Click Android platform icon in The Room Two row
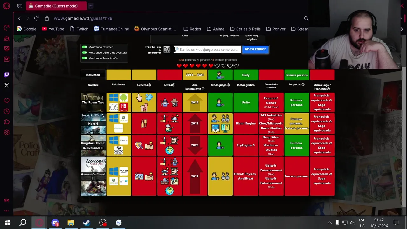The image size is (407, 229). click(123, 98)
